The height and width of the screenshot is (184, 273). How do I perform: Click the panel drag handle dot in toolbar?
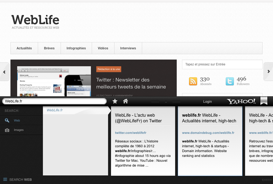click(166, 102)
